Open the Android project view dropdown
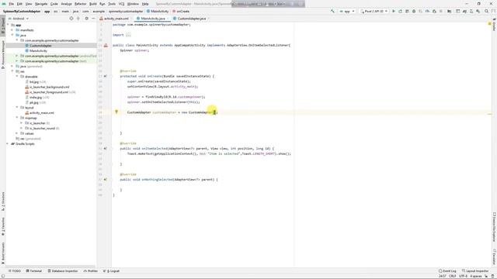 [19, 19]
